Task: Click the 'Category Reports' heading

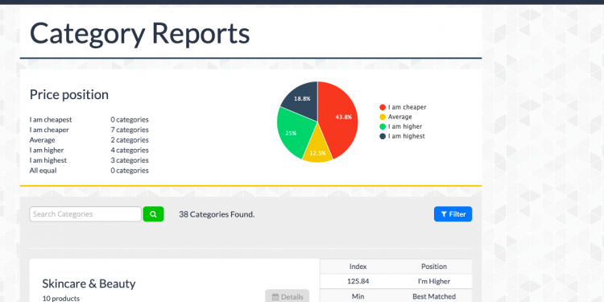Action: (140, 34)
